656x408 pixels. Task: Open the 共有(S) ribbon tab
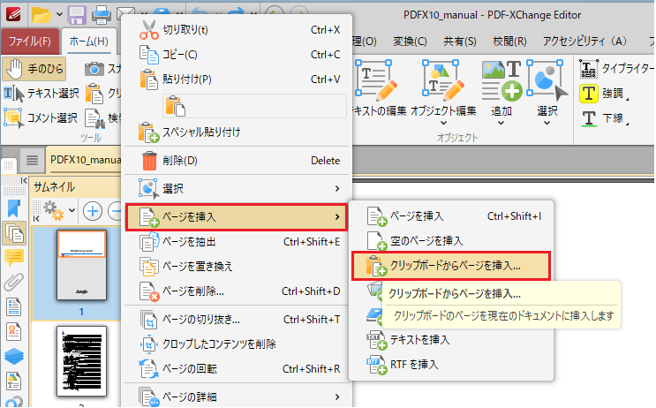(459, 41)
